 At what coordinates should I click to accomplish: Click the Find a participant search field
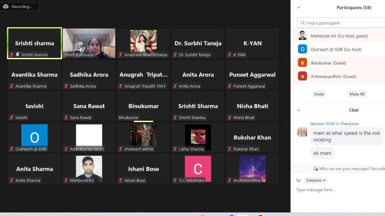[341, 23]
